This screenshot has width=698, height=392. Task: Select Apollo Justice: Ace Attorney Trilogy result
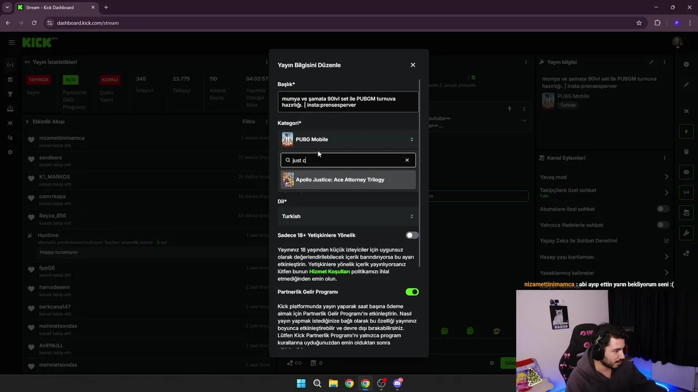pos(348,180)
